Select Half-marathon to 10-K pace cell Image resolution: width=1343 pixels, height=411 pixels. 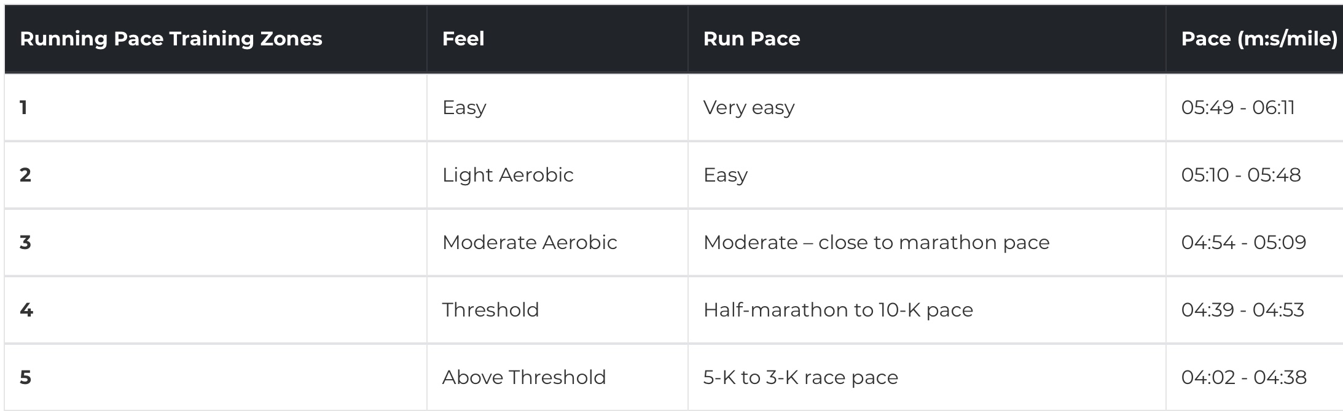(838, 310)
